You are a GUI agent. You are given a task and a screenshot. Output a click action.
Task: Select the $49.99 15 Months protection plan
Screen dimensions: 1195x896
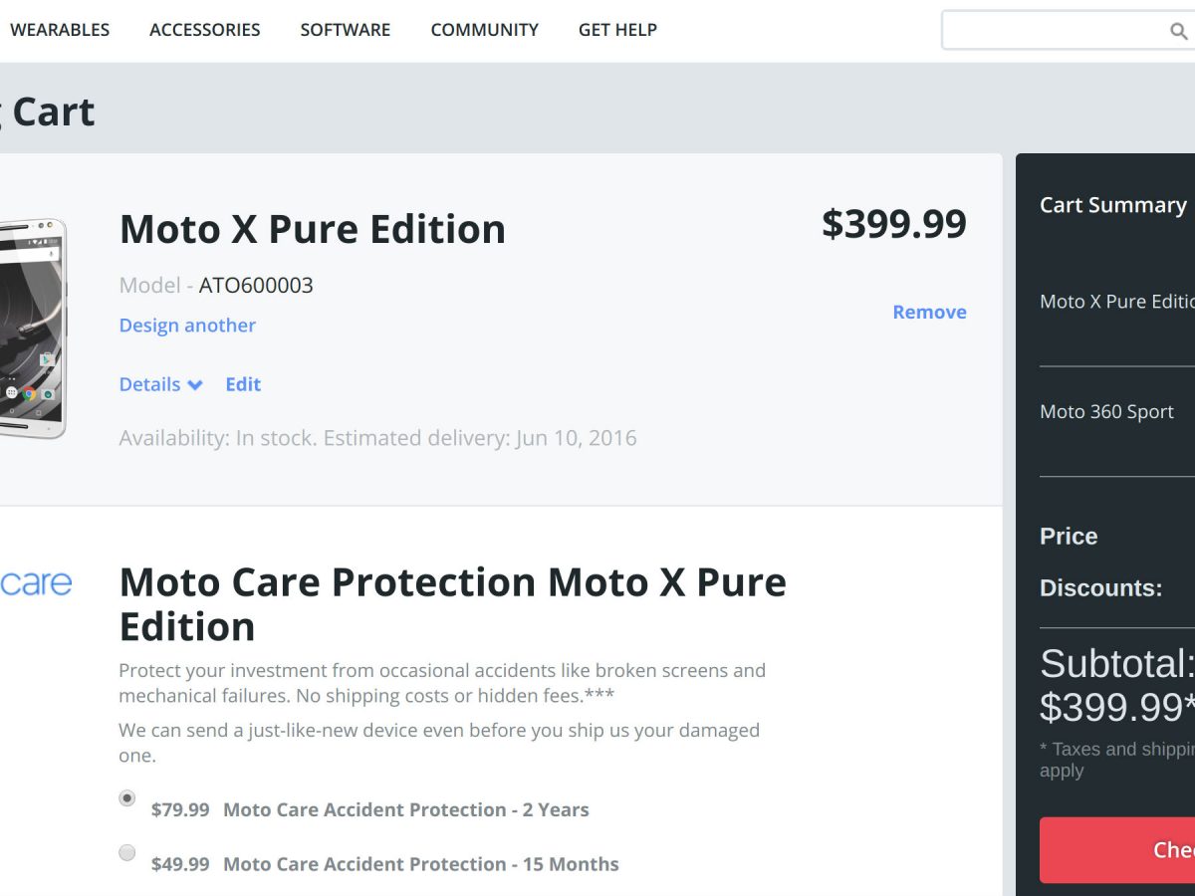[127, 853]
